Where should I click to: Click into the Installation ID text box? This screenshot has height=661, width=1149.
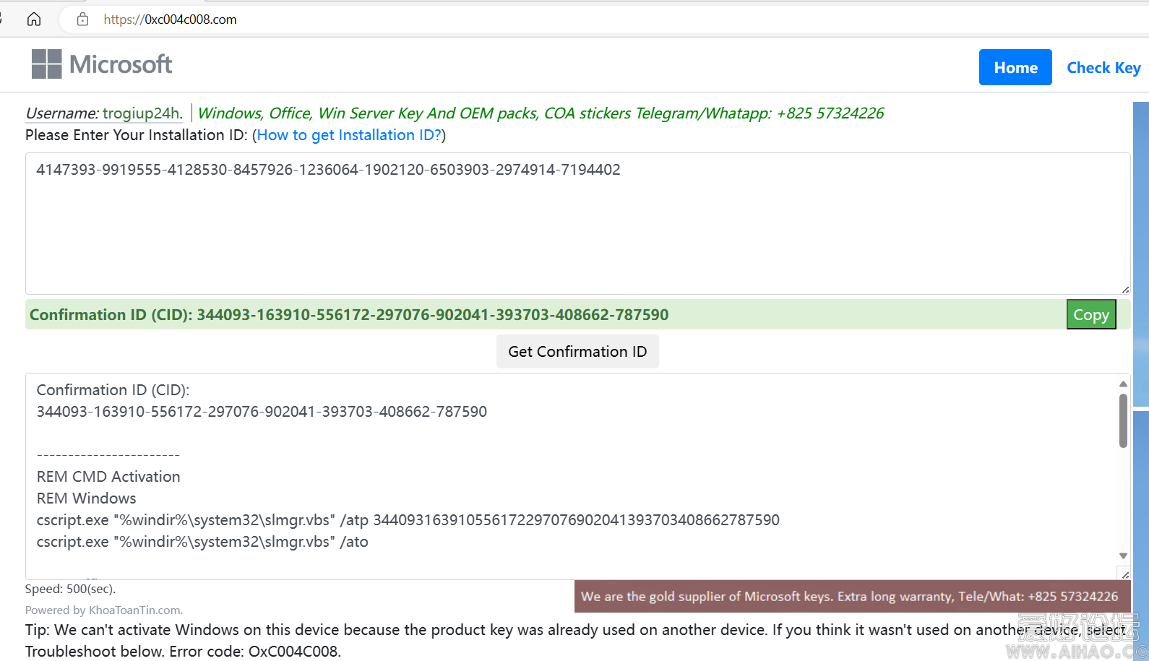577,223
